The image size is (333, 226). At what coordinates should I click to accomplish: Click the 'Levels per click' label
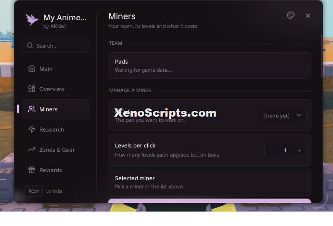(x=135, y=146)
